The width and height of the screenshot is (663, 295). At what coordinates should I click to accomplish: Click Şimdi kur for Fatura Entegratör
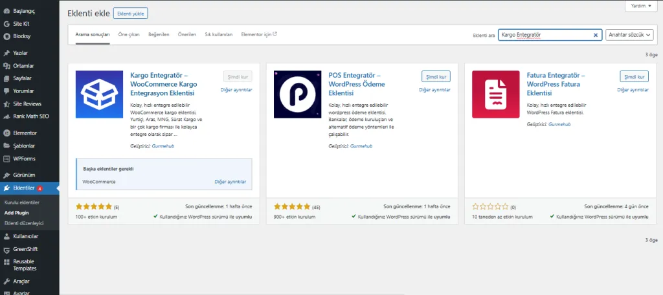pyautogui.click(x=635, y=76)
